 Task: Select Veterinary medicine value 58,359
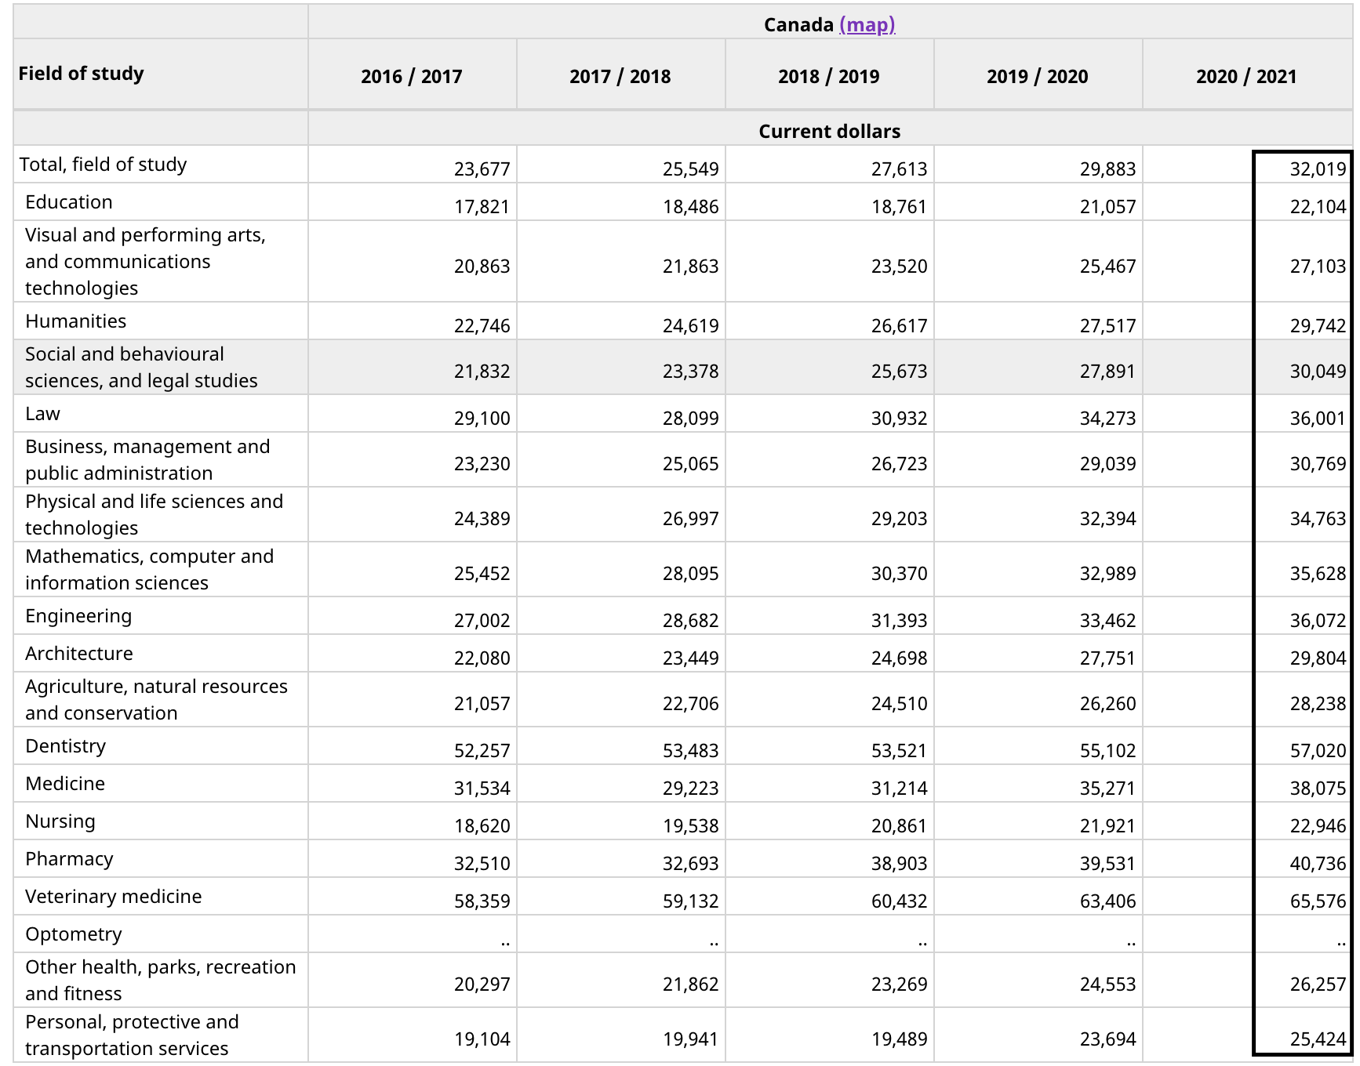482,901
